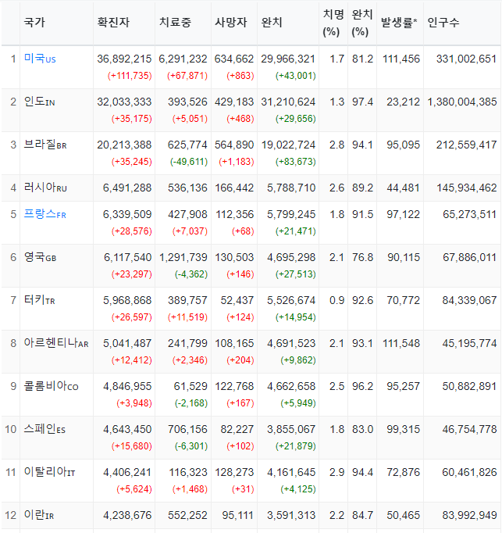Click Iran population 83,992,949
This screenshot has width=502, height=533.
(x=469, y=515)
